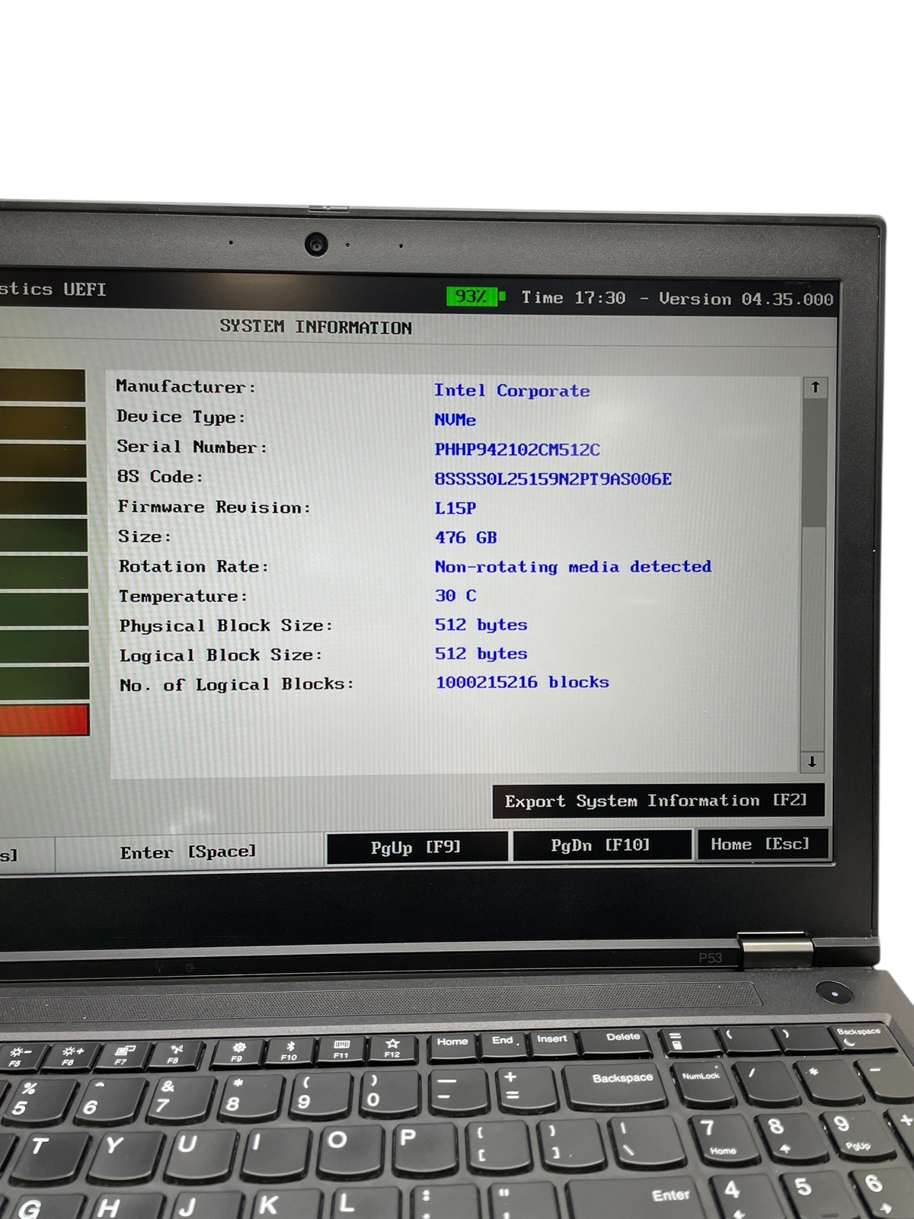This screenshot has width=914, height=1219.
Task: Click the Logical Block Size label
Action: coord(221,655)
